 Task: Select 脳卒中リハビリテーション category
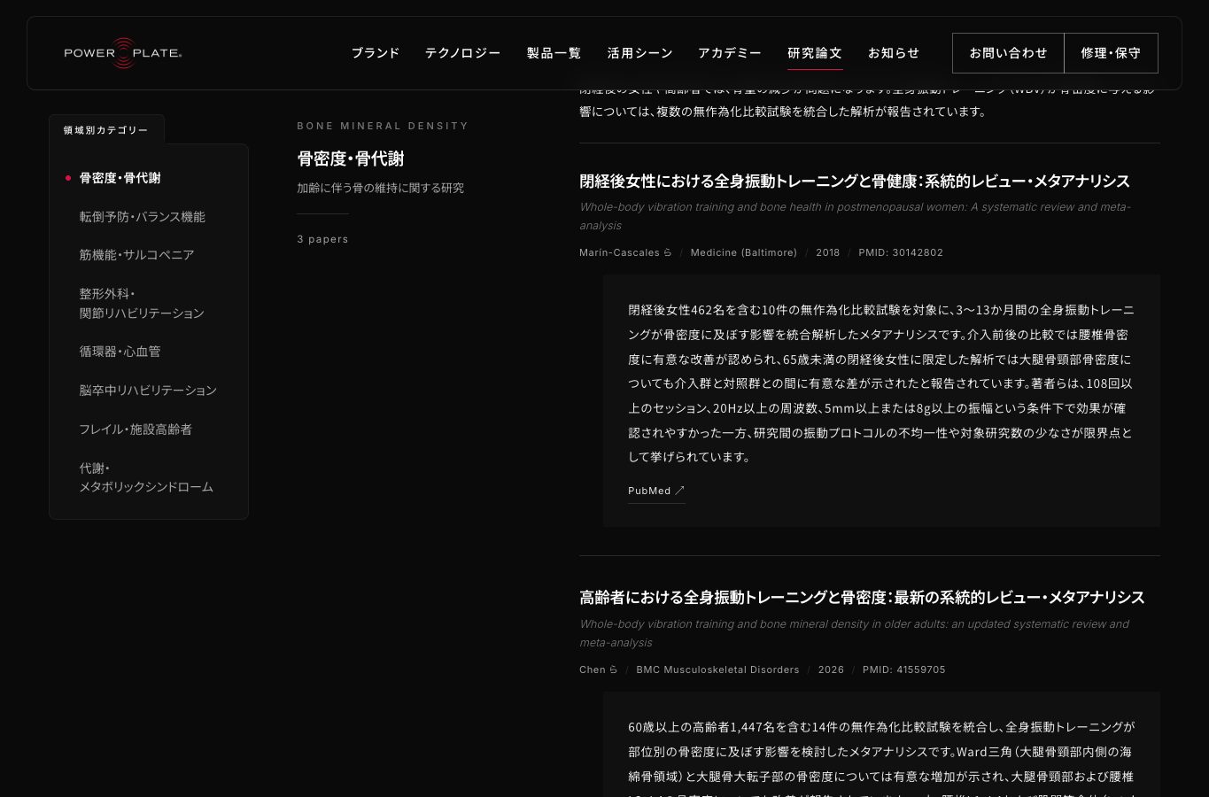[x=148, y=391]
